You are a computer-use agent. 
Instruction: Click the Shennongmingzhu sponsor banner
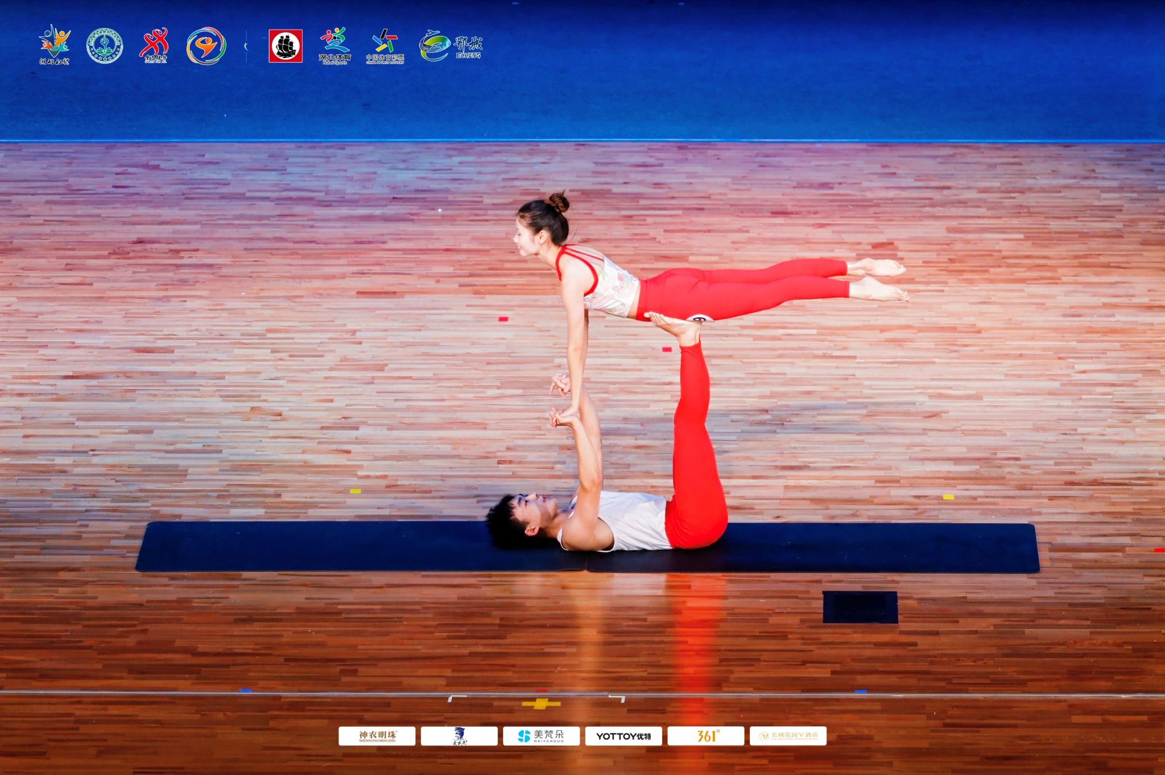click(377, 736)
